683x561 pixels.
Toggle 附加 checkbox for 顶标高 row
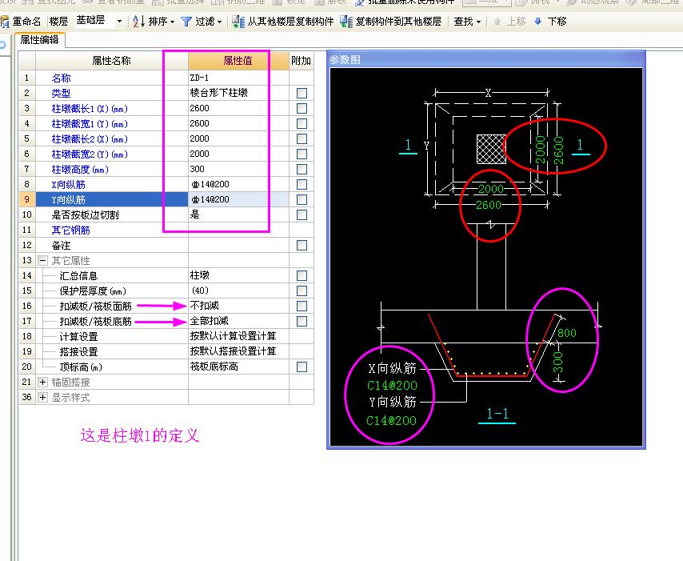pyautogui.click(x=302, y=367)
